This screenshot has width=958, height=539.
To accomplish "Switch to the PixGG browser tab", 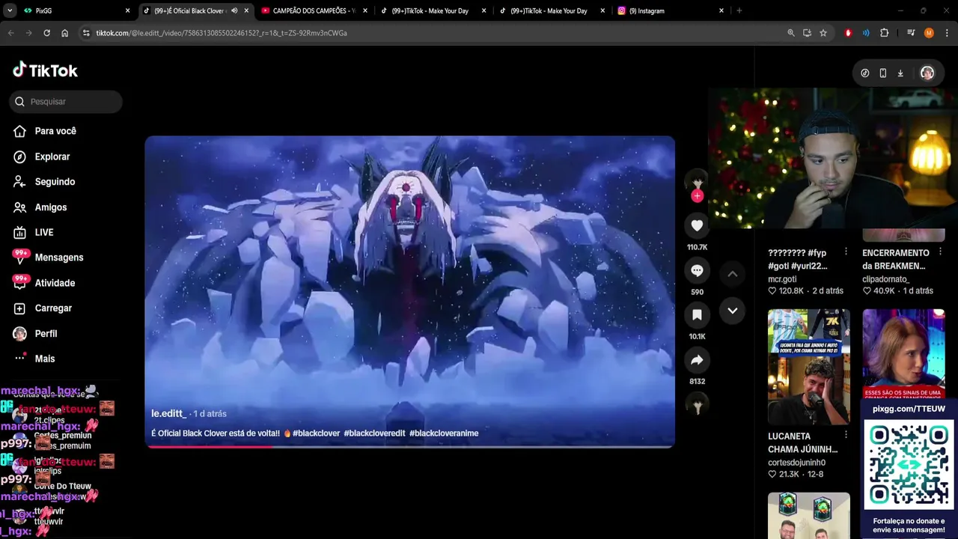I will coord(75,10).
